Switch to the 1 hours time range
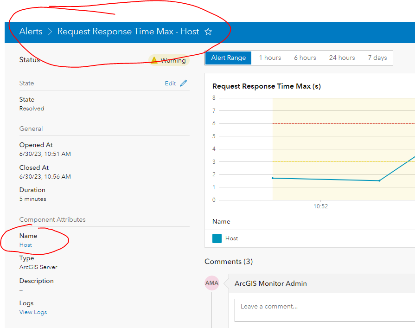415x328 pixels. point(270,58)
